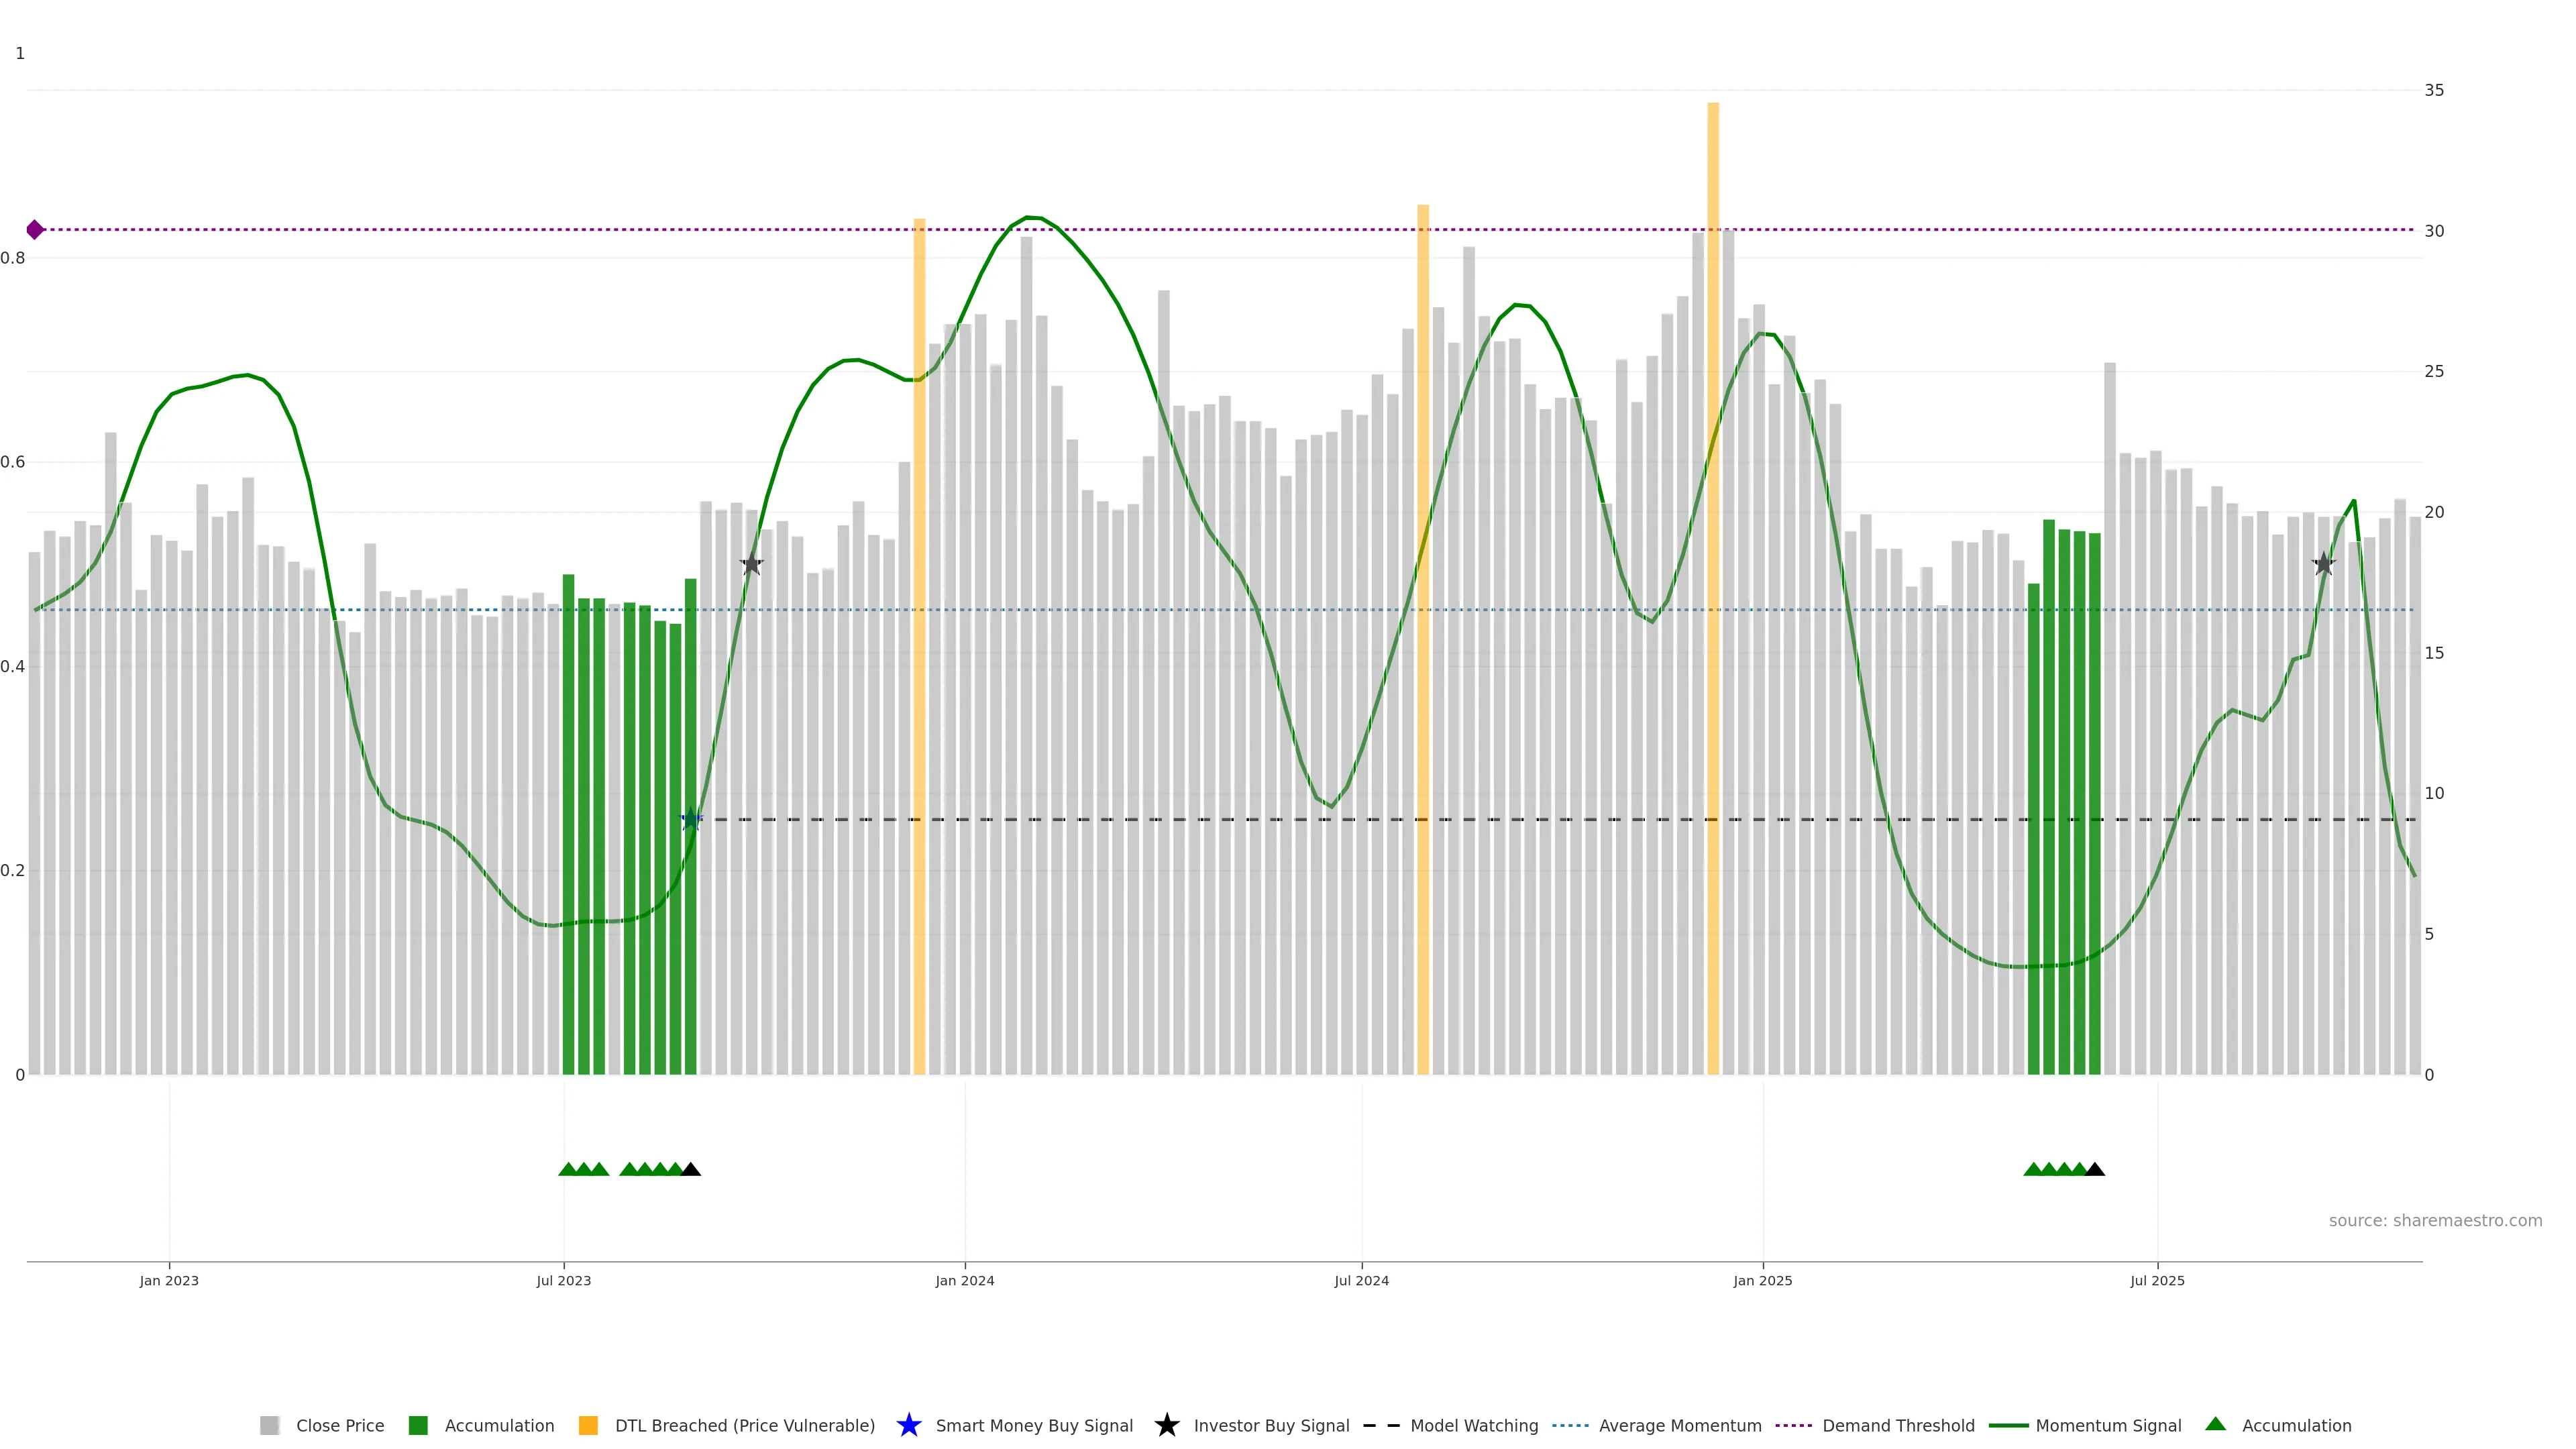2576x1449 pixels.
Task: Click the Jan 2024 axis label
Action: click(x=964, y=1281)
